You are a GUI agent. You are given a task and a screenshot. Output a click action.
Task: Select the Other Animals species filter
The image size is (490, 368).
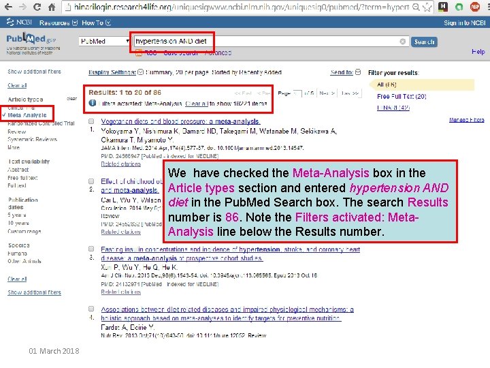click(24, 261)
